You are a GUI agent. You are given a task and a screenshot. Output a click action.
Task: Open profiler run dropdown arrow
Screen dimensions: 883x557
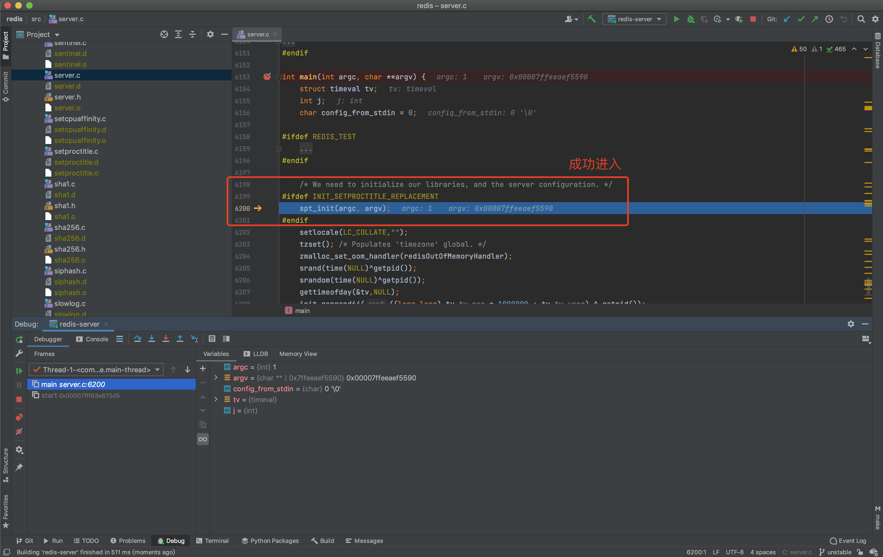tap(727, 19)
